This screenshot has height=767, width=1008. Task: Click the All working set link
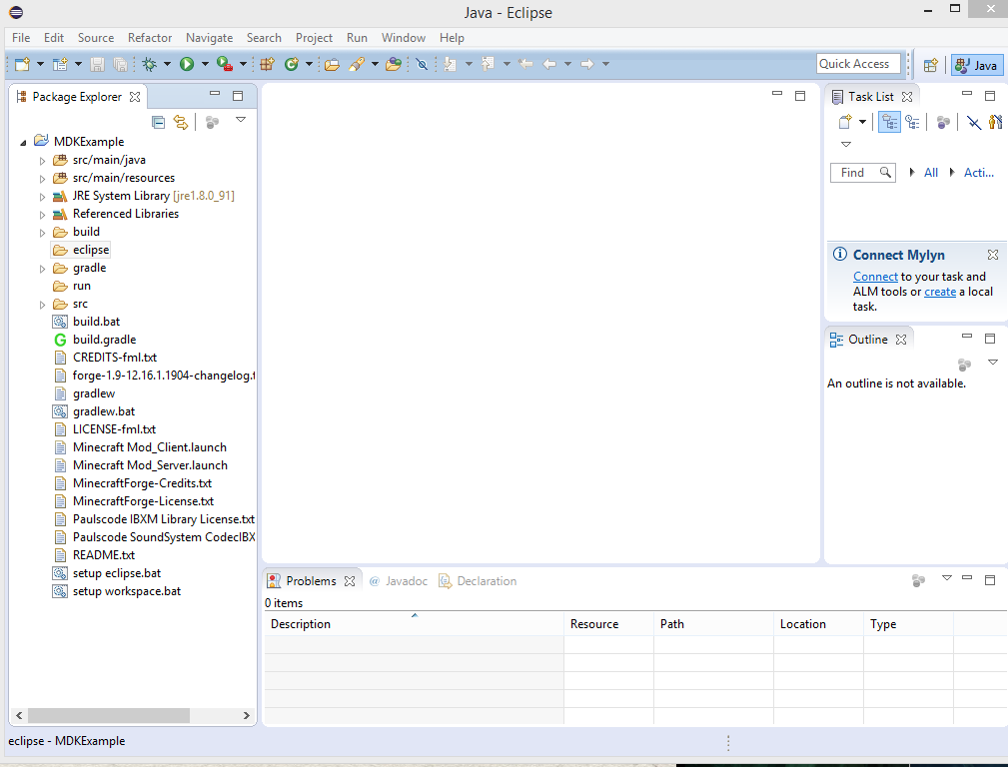pos(930,173)
